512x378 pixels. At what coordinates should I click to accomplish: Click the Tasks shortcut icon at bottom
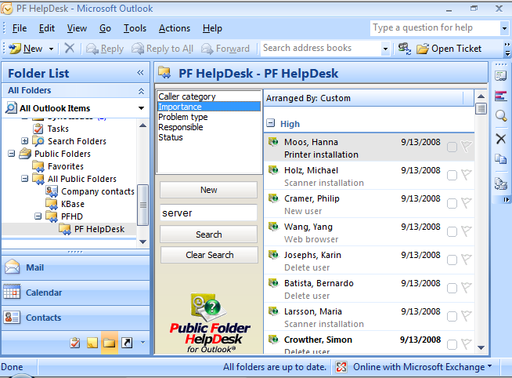pyautogui.click(x=75, y=343)
